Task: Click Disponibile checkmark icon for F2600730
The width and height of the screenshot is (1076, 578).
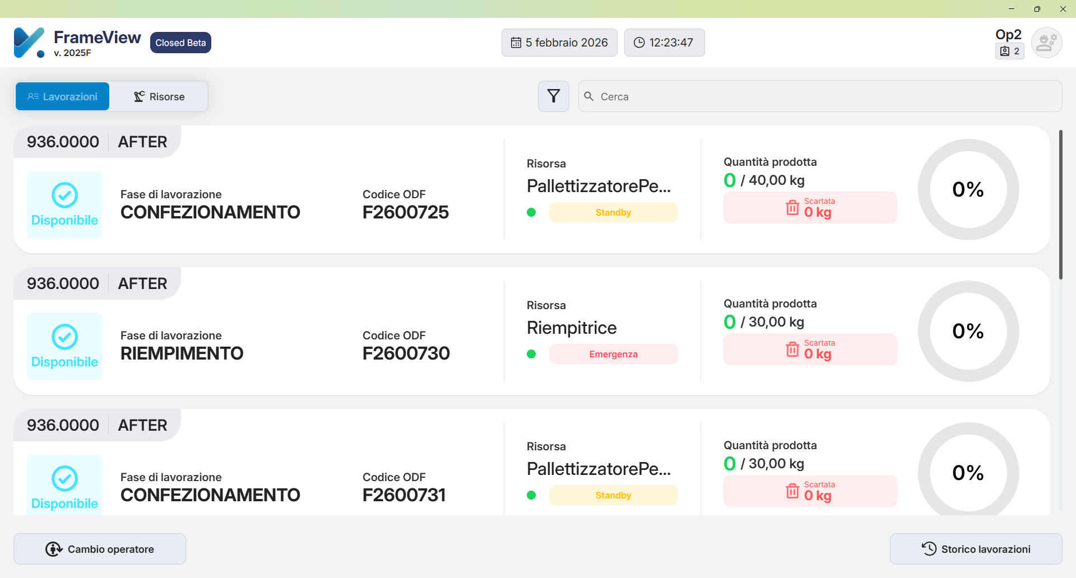Action: click(x=64, y=337)
